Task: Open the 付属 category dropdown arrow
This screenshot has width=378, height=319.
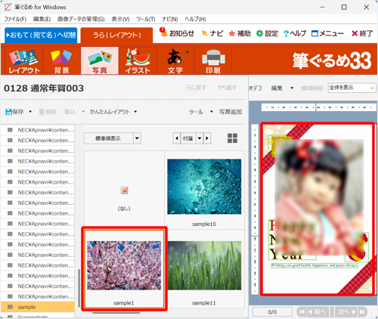Action: pos(200,138)
